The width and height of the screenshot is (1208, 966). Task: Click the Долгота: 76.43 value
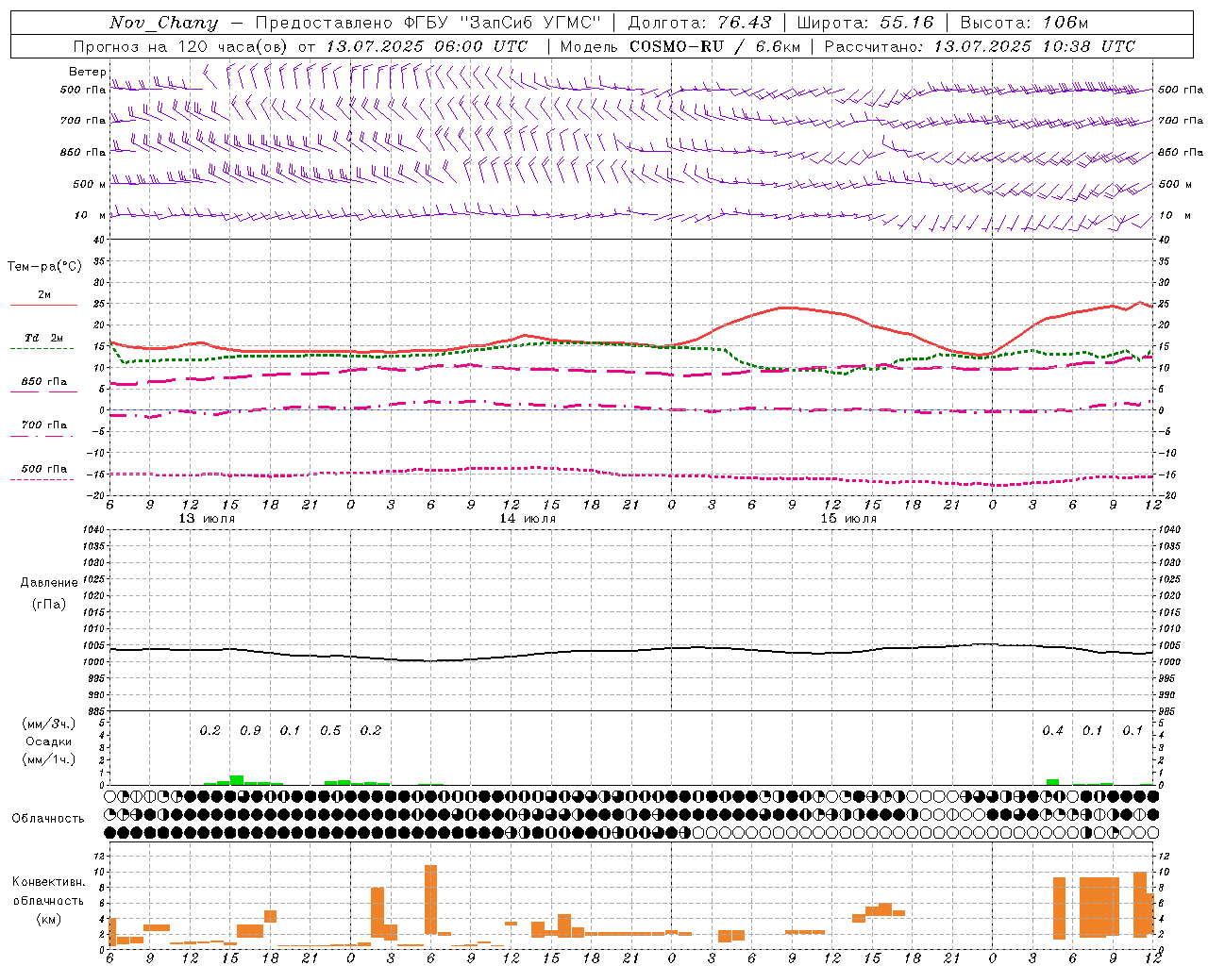[699, 23]
